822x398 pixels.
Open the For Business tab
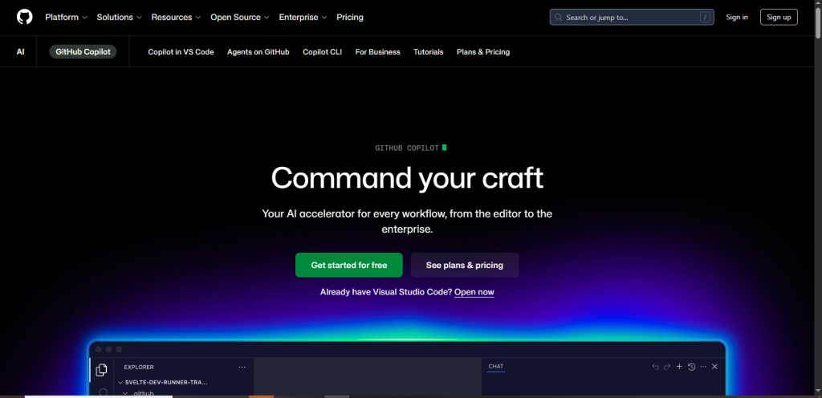coord(377,52)
